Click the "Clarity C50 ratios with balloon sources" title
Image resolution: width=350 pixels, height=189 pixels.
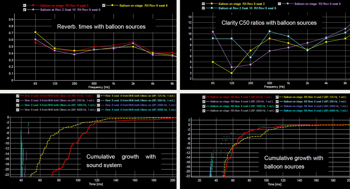click(269, 23)
